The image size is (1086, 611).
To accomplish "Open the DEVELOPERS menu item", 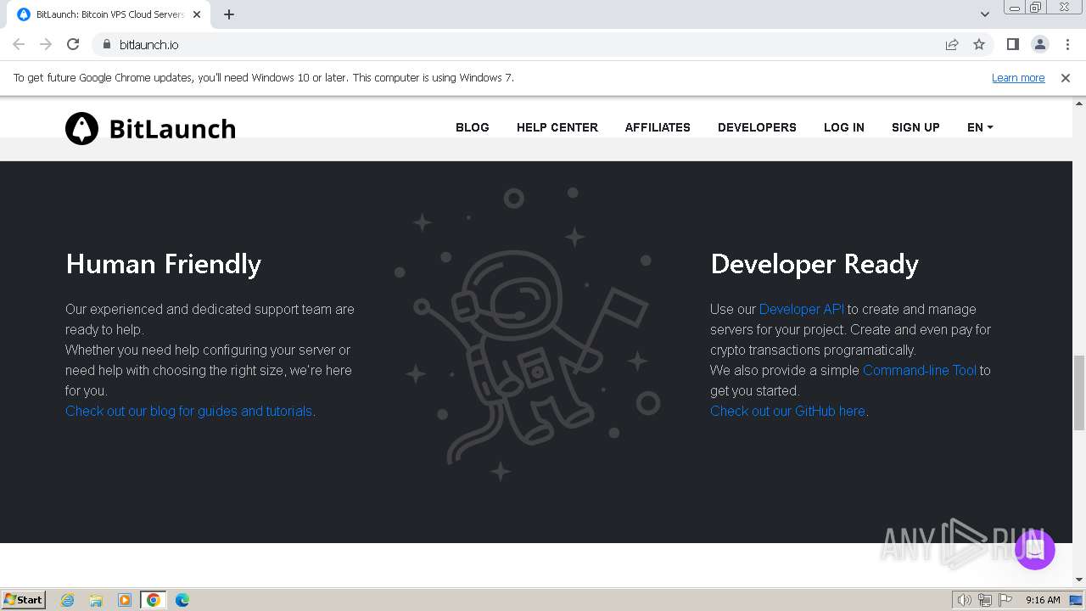I will (x=757, y=127).
